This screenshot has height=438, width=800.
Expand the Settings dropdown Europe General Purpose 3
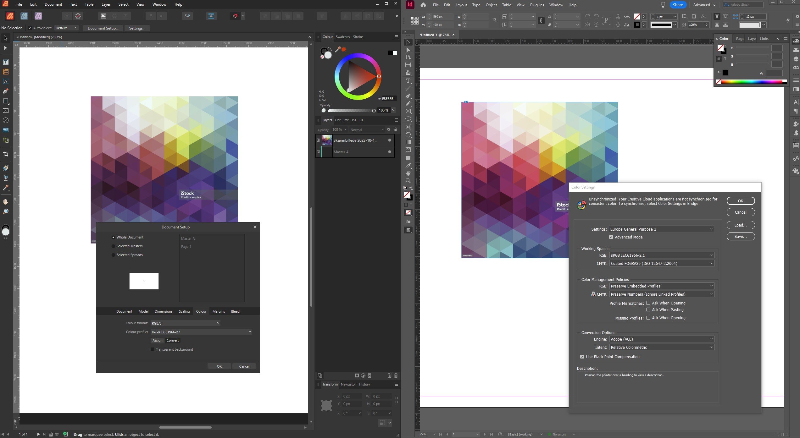point(661,229)
